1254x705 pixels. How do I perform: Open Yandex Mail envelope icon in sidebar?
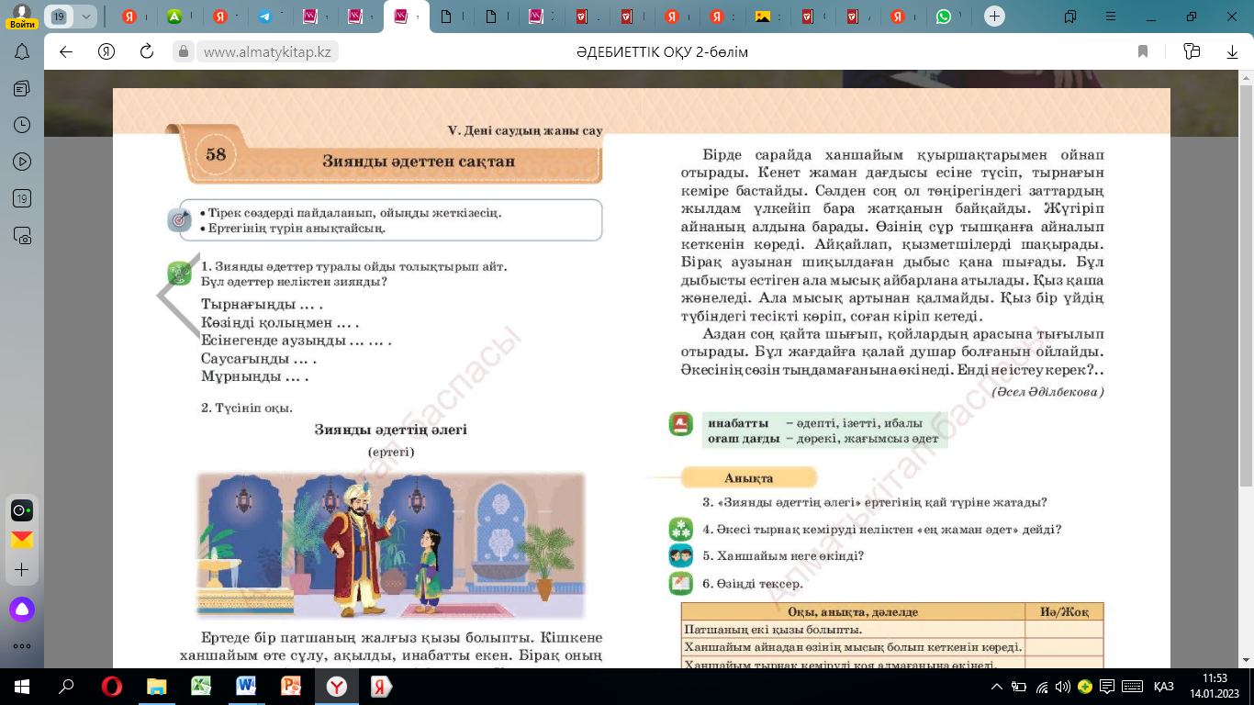(x=22, y=540)
